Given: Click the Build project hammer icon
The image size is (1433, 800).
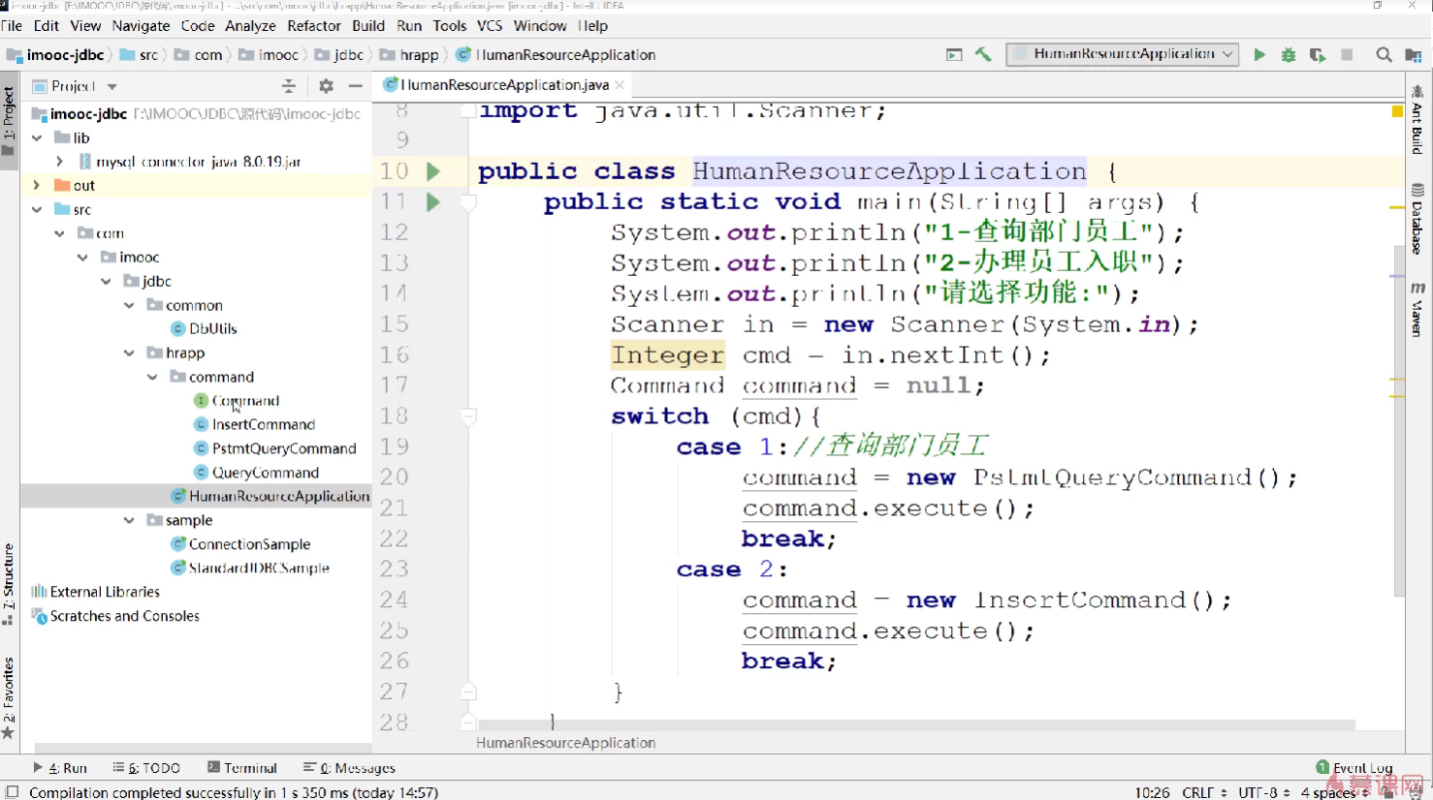Looking at the screenshot, I should 983,55.
